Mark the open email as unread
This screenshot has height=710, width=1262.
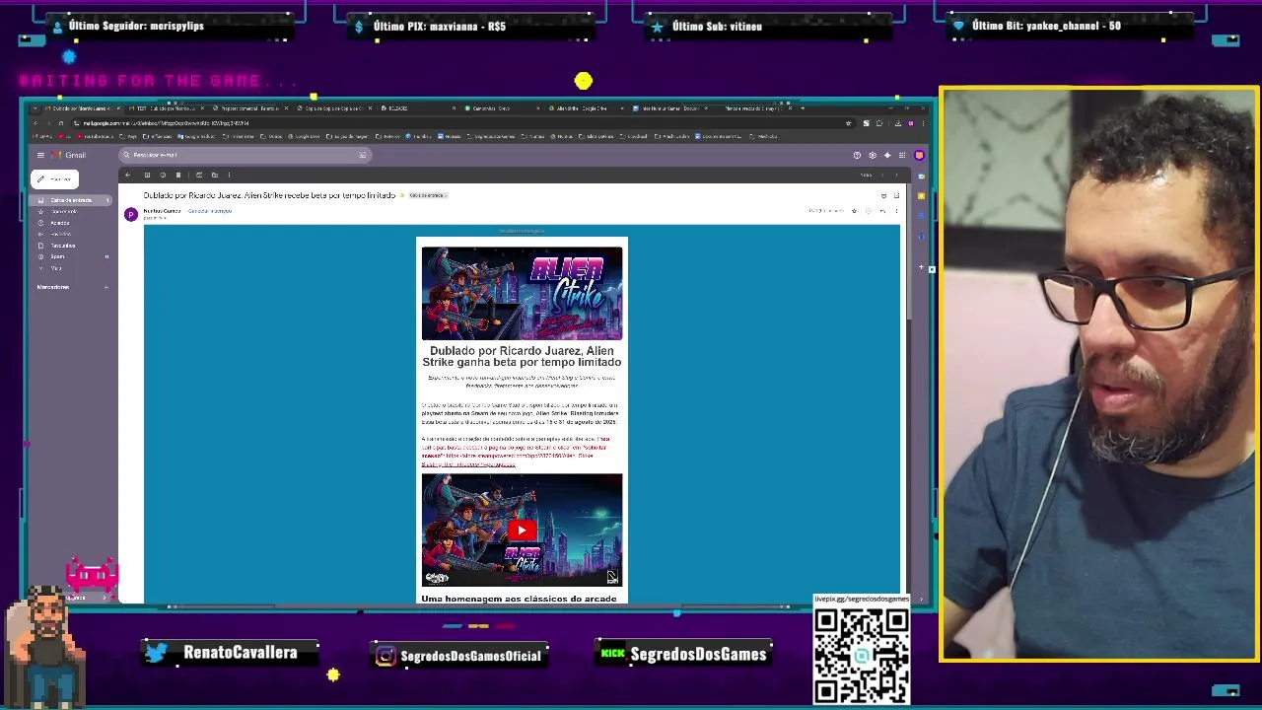[x=199, y=175]
